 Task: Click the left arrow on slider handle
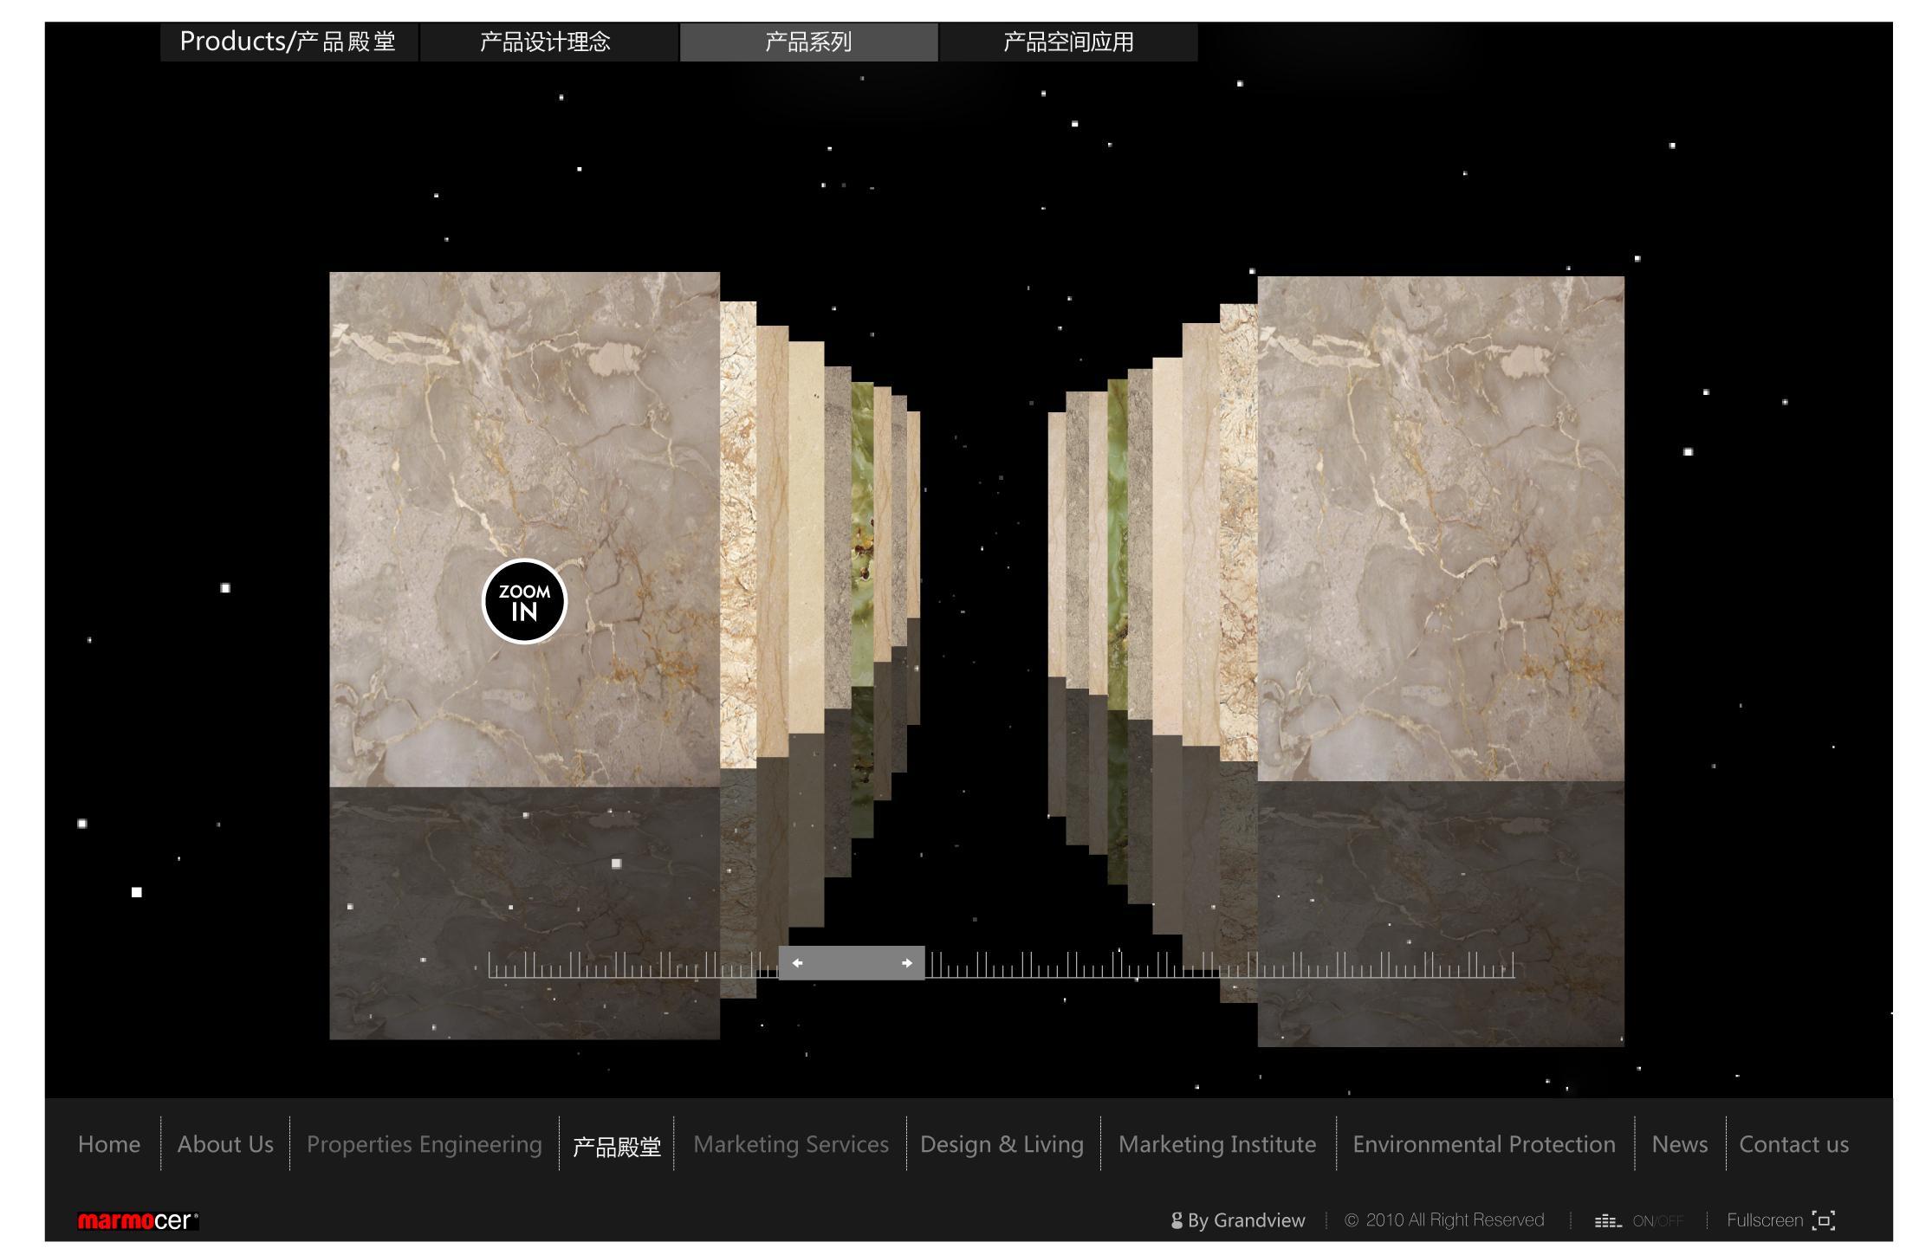[x=798, y=963]
